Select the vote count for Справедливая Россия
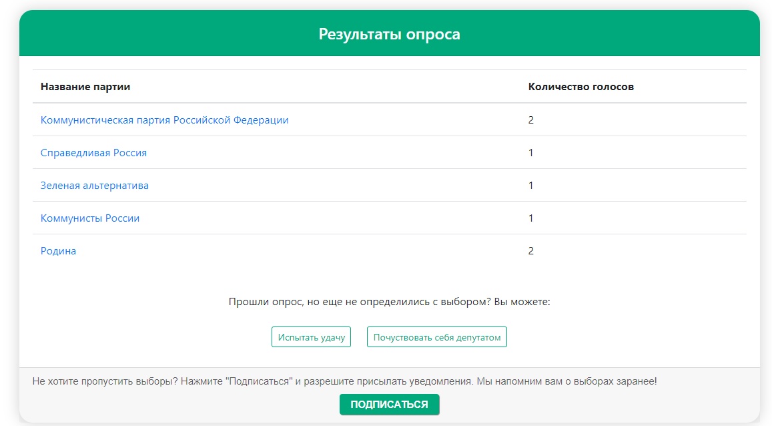The image size is (772, 426). point(530,153)
